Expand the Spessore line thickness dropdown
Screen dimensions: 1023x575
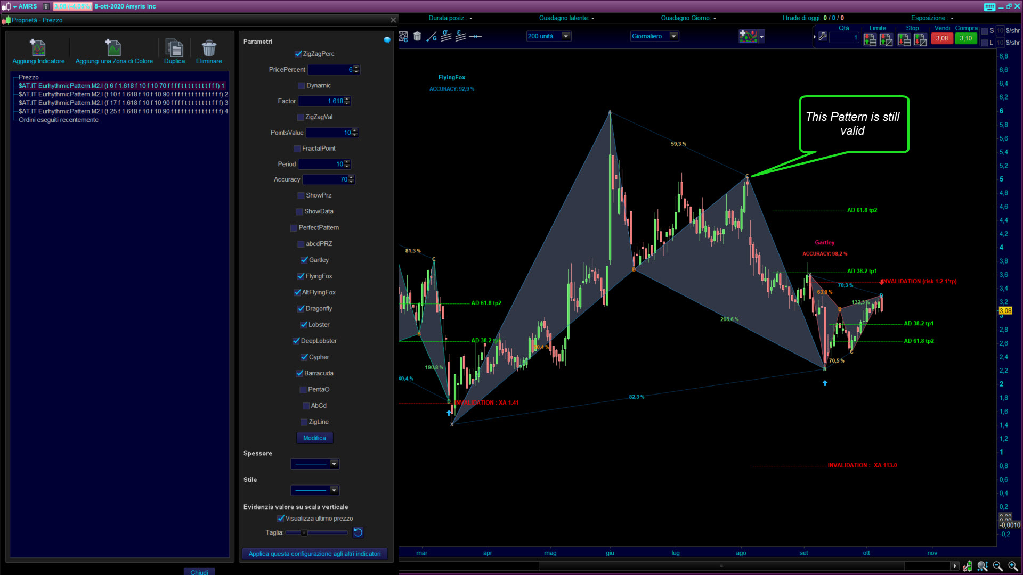coord(334,464)
